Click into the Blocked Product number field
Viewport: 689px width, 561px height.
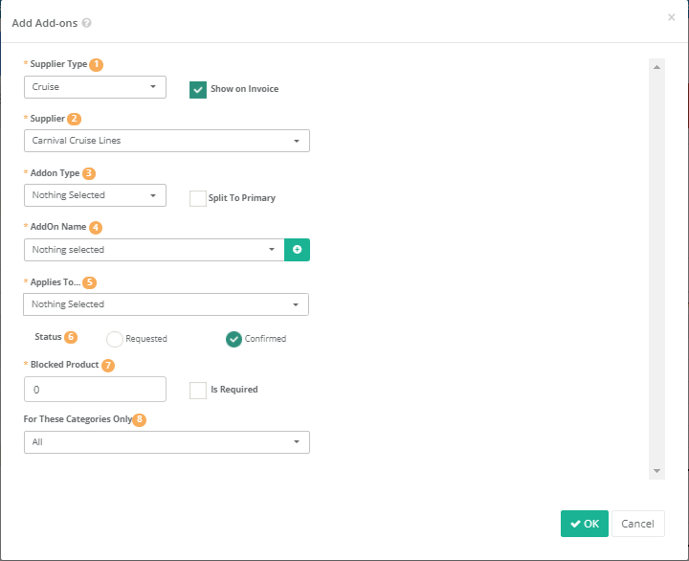[x=95, y=390]
